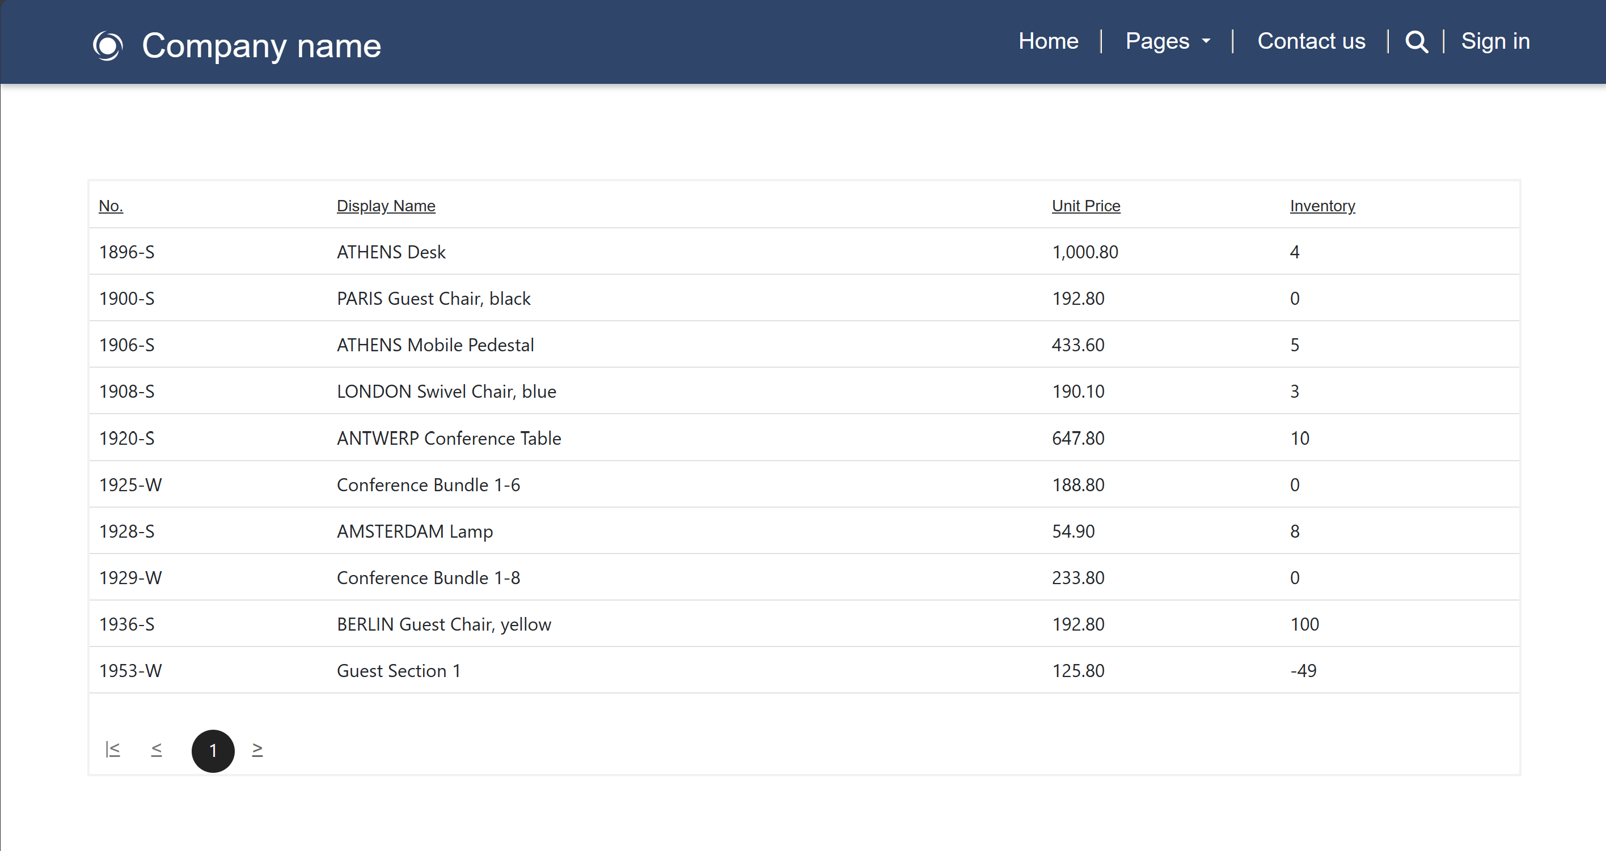This screenshot has height=851, width=1606.
Task: Sort the table by Unit Price
Action: point(1086,206)
